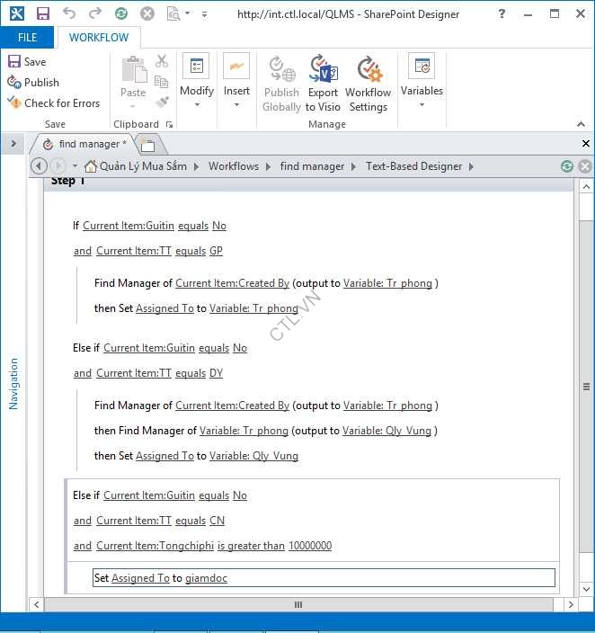The height and width of the screenshot is (633, 595).
Task: Select the WORKFLOW ribbon tab
Action: coord(99,38)
